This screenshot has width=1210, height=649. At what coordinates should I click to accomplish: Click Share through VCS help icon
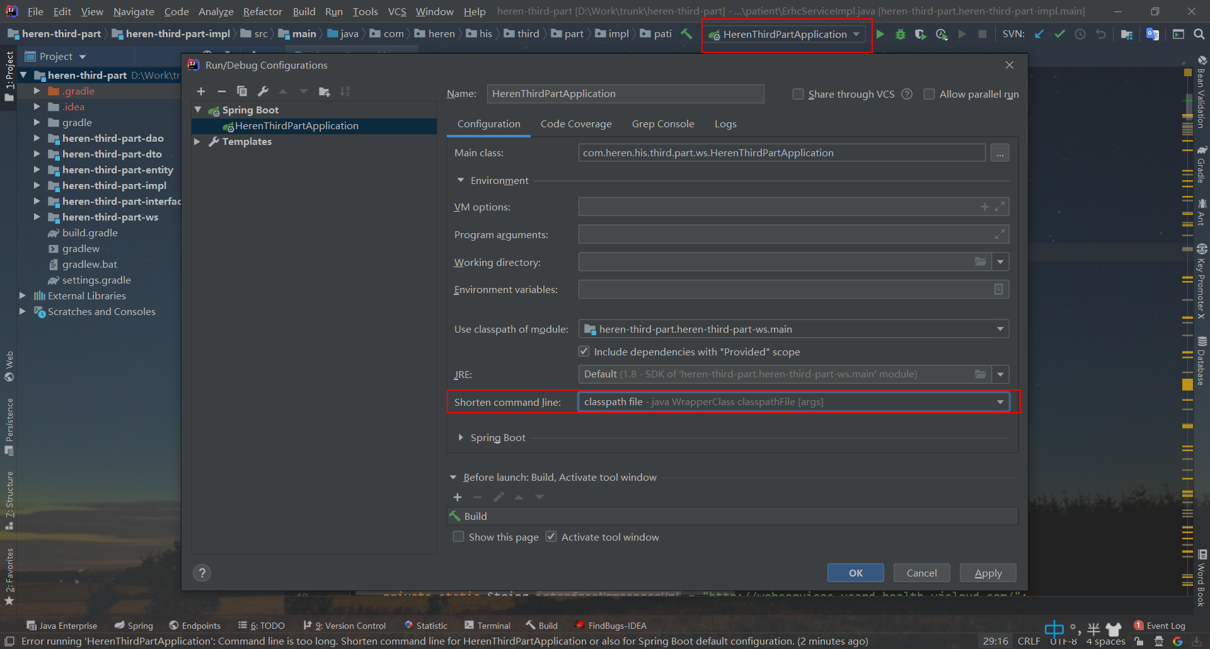(x=907, y=94)
